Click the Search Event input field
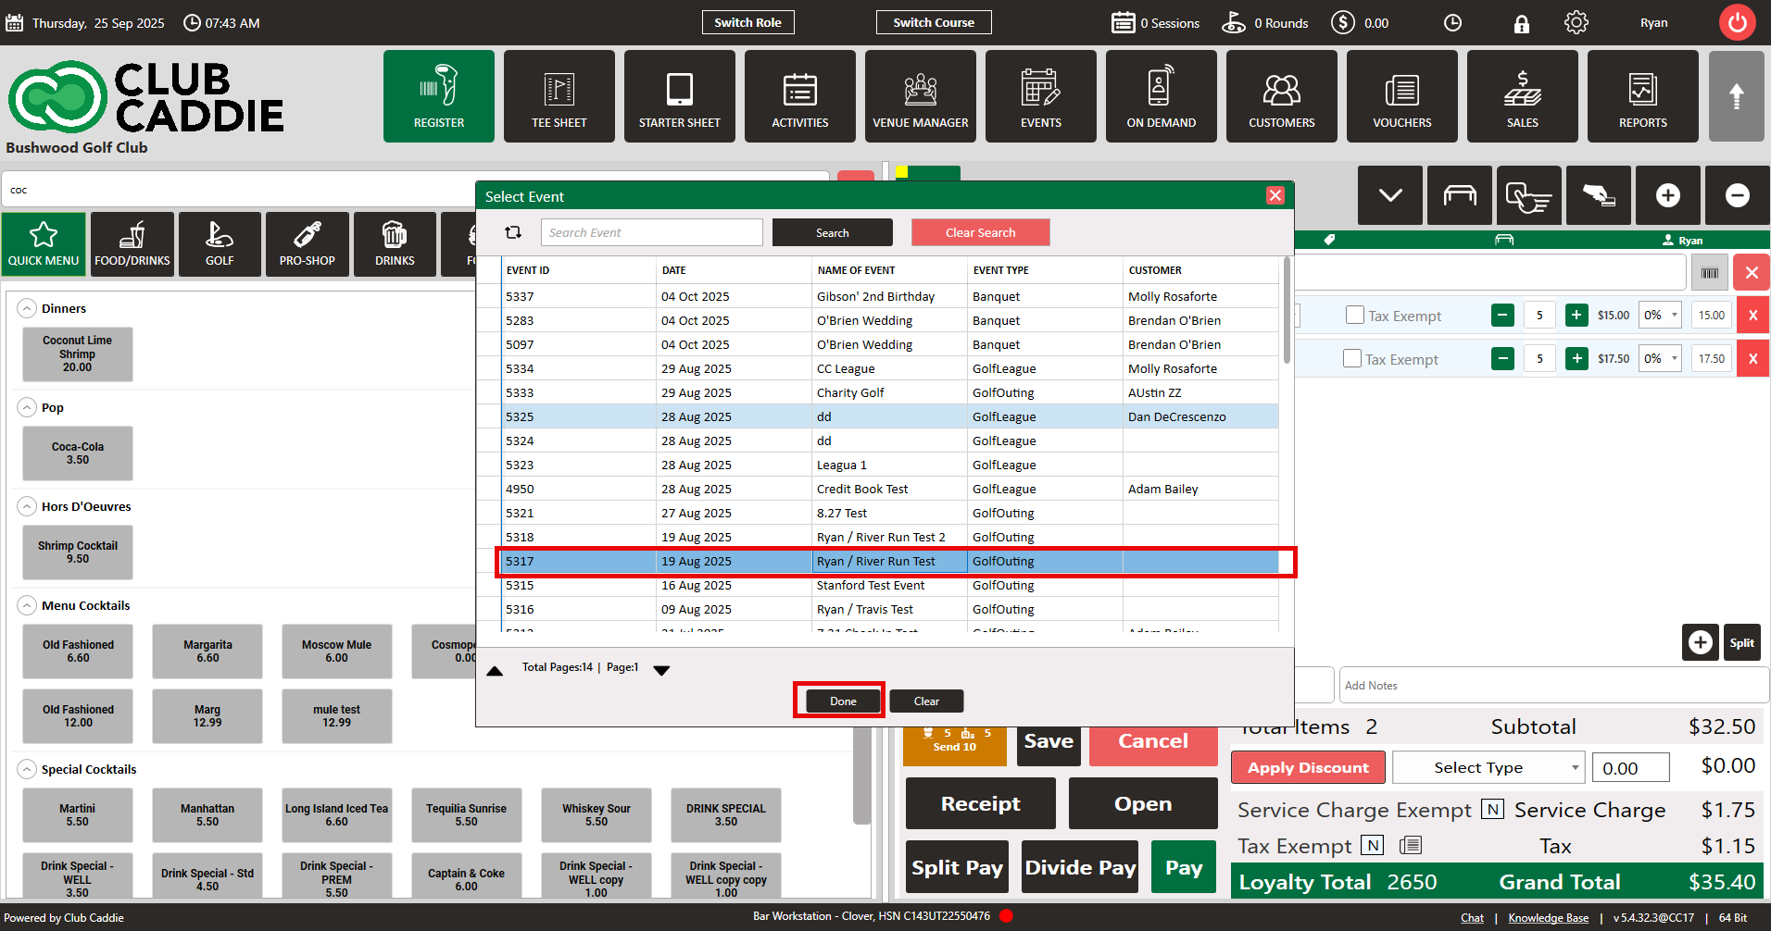Screen dimensions: 1771x931 coord(651,232)
